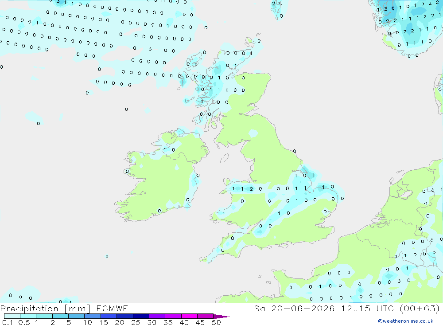Click the weatheronline.co.uk copyright link
Image resolution: width=443 pixels, height=325 pixels.
click(405, 321)
